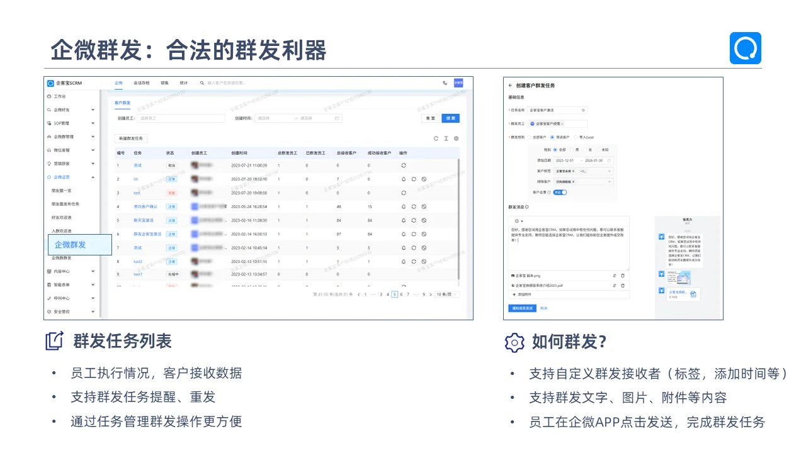Open the emoji picker in the message editor

tap(517, 221)
